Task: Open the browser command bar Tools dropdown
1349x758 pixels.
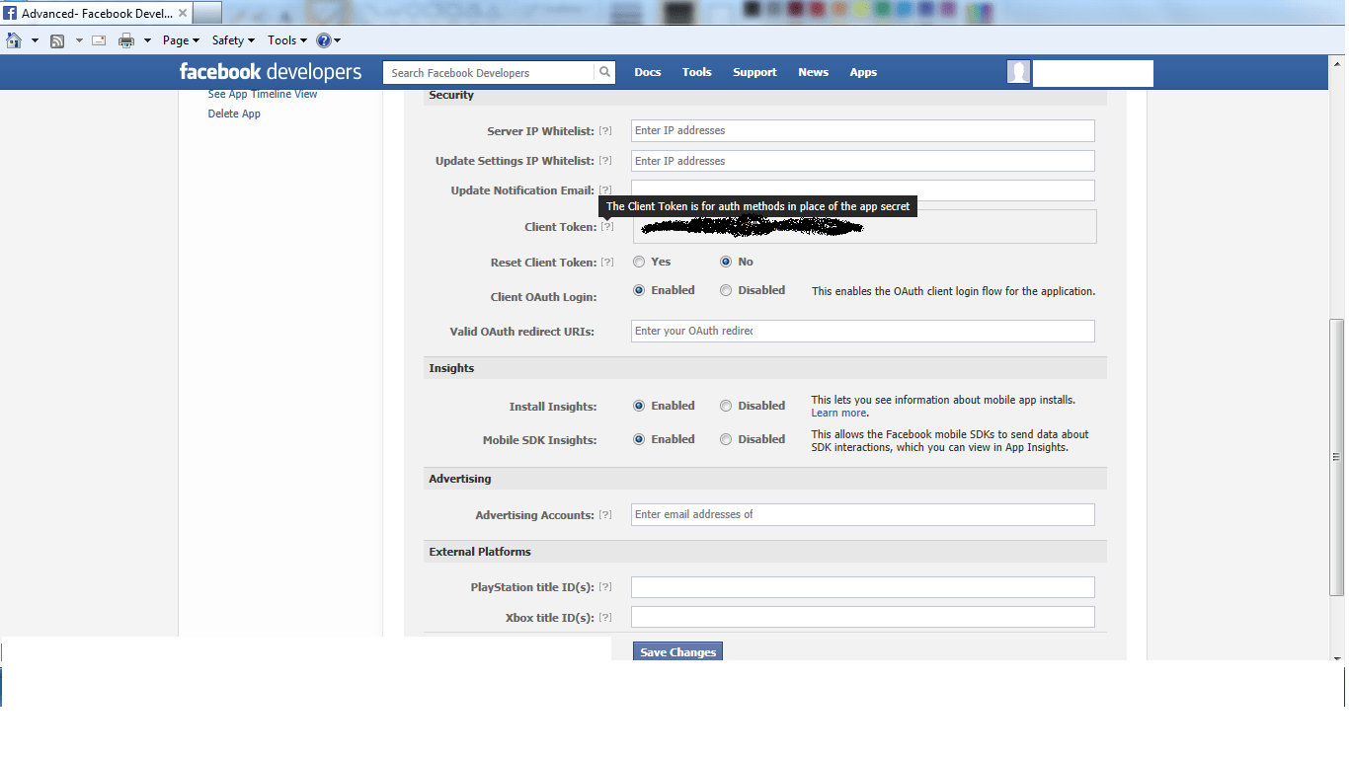Action: (286, 40)
